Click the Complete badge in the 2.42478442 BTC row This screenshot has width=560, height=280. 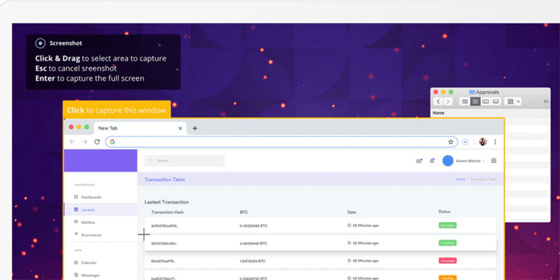point(447,243)
